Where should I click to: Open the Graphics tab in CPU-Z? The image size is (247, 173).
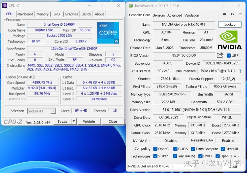click(x=72, y=14)
